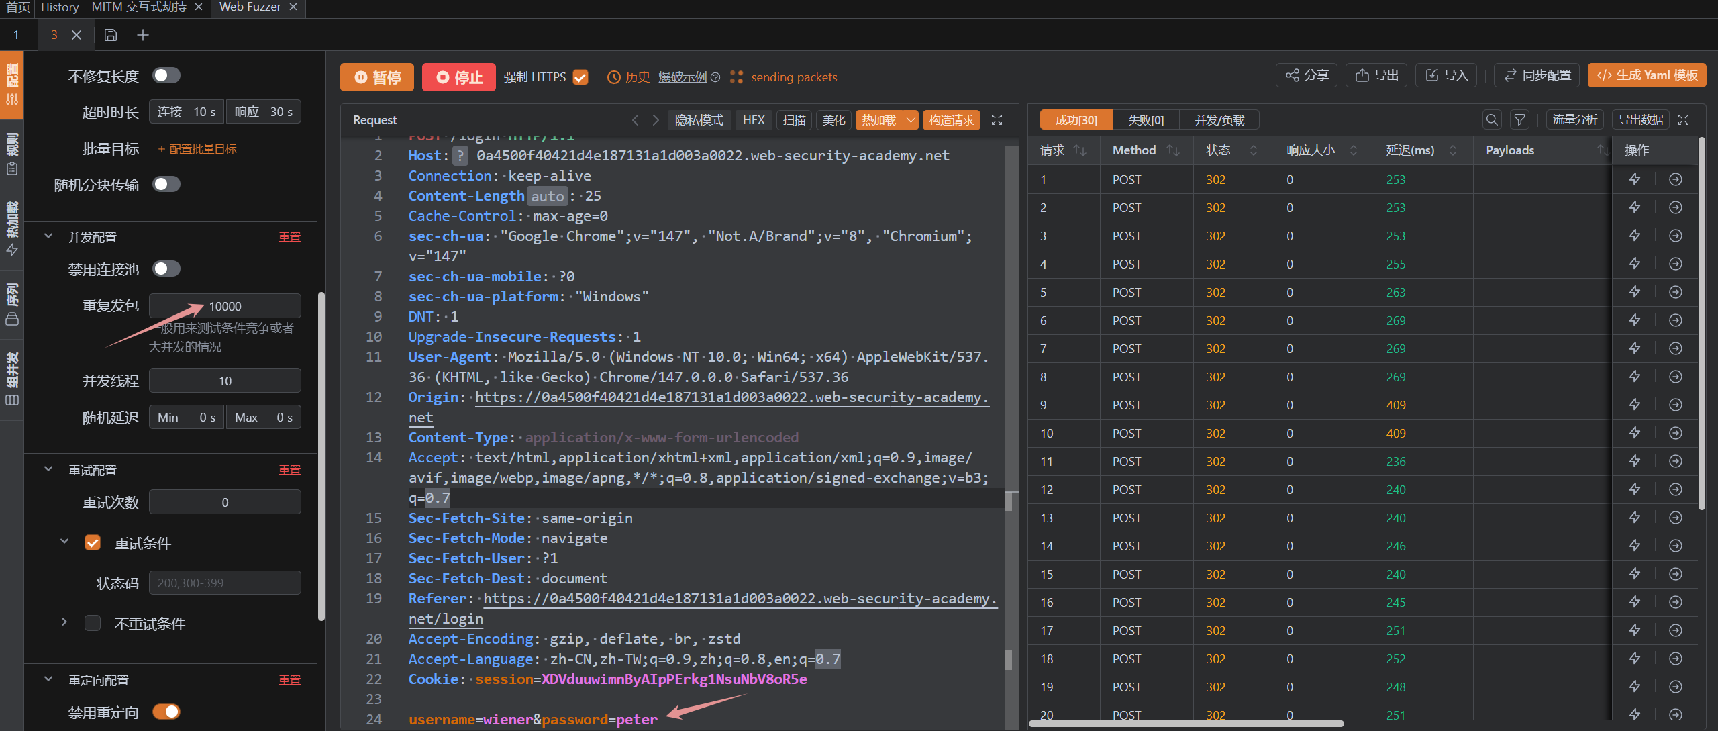Viewport: 1718px width, 731px height.
Task: Open search in the results table
Action: coord(1492,119)
